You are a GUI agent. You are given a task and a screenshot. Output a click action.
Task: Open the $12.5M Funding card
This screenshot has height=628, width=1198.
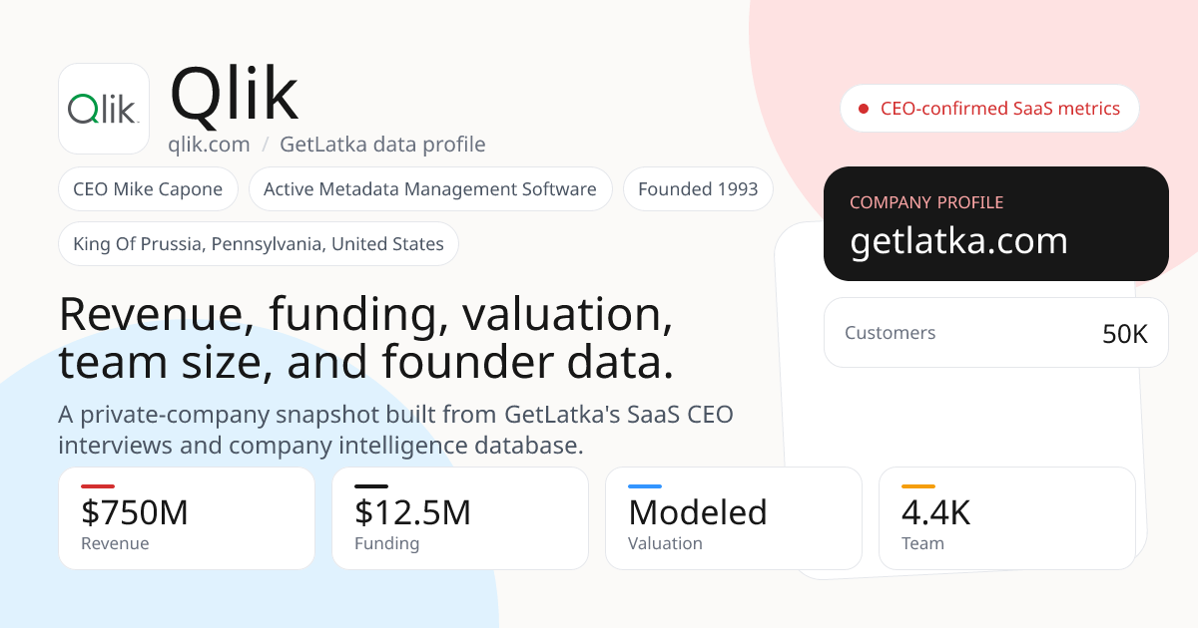[460, 518]
